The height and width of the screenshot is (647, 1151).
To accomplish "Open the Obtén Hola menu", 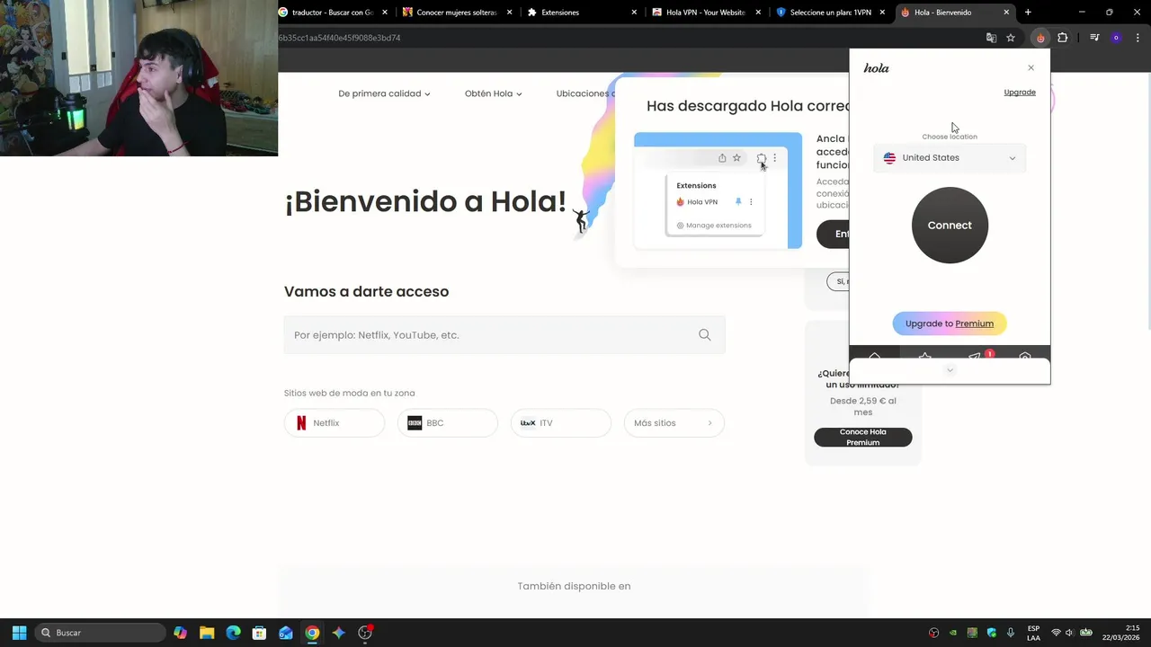I will 493,93.
